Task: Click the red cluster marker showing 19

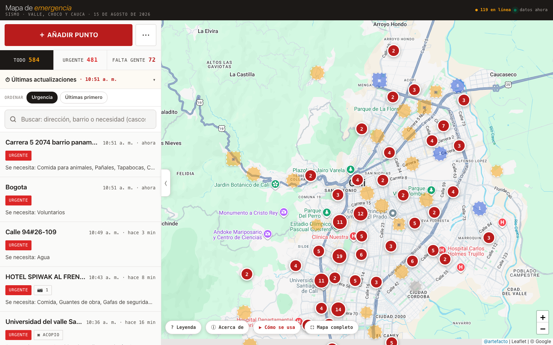Action: pos(339,256)
